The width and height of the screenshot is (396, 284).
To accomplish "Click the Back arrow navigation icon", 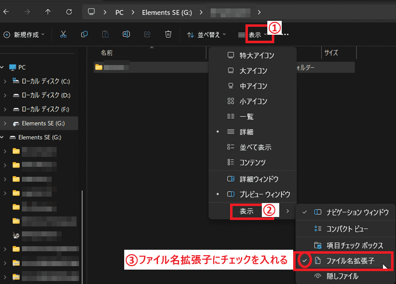I will [x=5, y=11].
